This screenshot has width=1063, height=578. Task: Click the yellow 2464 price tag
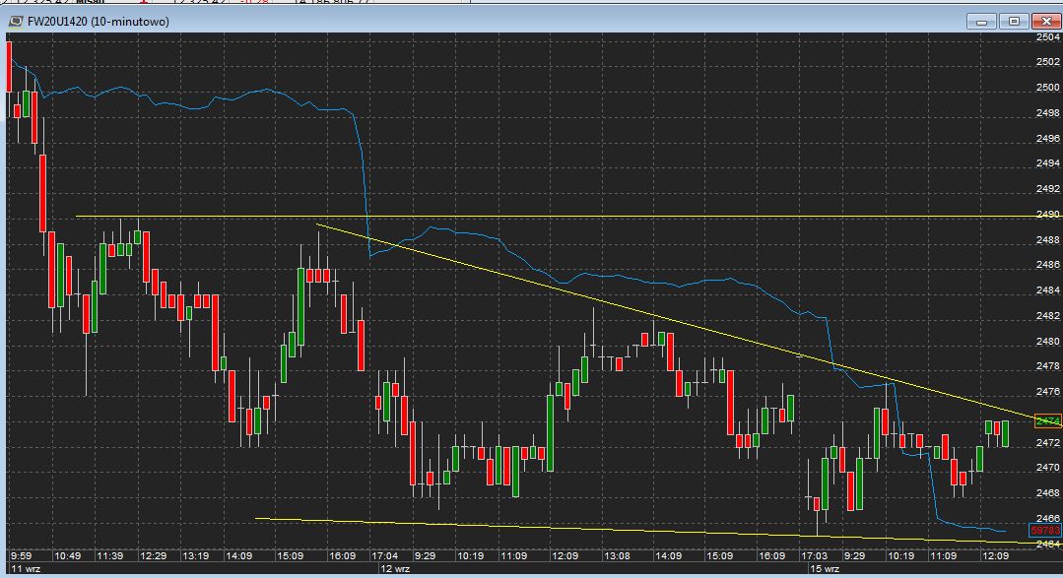(1048, 544)
